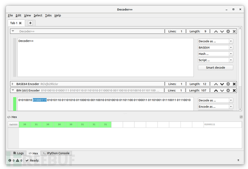This screenshot has height=169, width=248.
Task: Click Length 9 value in Decoder++ header
Action: [205, 31]
